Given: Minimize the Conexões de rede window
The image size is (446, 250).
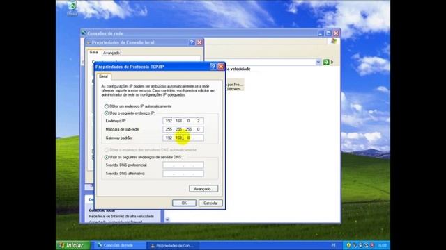Looking at the screenshot, I should coord(321,33).
